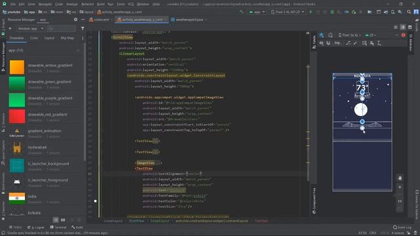This screenshot has width=420, height=236.
Task: Open the Pack options icon in the preview toolbar
Action: [365, 43]
